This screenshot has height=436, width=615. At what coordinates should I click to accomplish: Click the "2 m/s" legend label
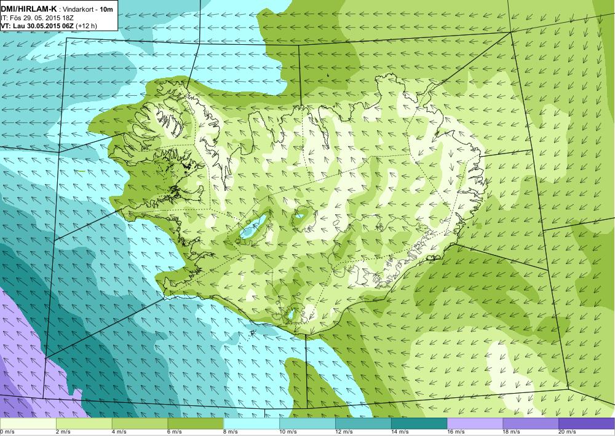[63, 432]
